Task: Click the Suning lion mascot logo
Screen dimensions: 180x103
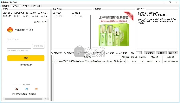Action: click(x=10, y=30)
